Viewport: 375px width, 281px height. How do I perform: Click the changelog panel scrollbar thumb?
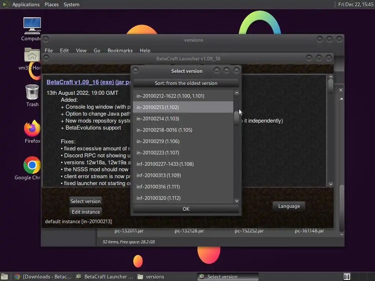click(331, 86)
